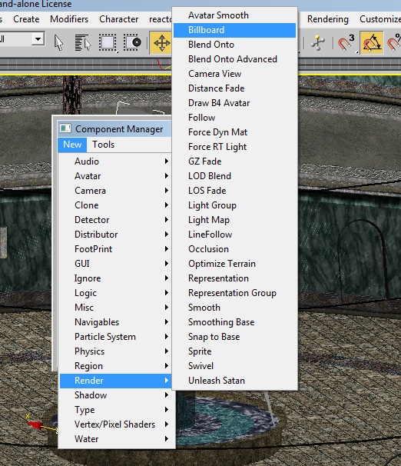
Task: Choose the rectangular selection region tool
Action: point(108,43)
